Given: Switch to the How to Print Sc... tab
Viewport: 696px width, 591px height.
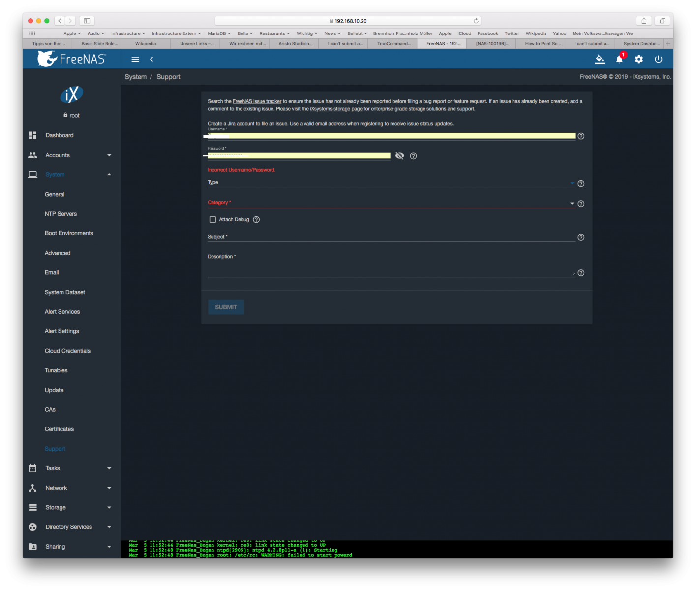Looking at the screenshot, I should pyautogui.click(x=540, y=44).
